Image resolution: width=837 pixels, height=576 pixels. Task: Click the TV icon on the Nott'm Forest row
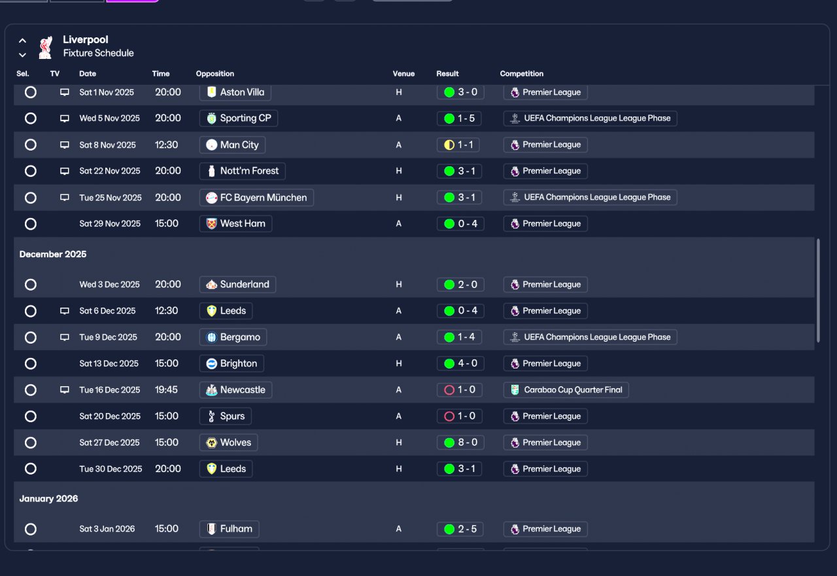tap(65, 171)
